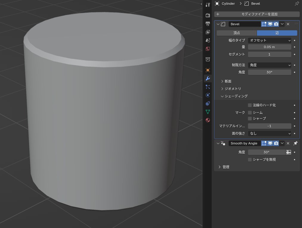Remove the Smooth by Angle modifier
This screenshot has height=228, width=302.
pyautogui.click(x=288, y=143)
